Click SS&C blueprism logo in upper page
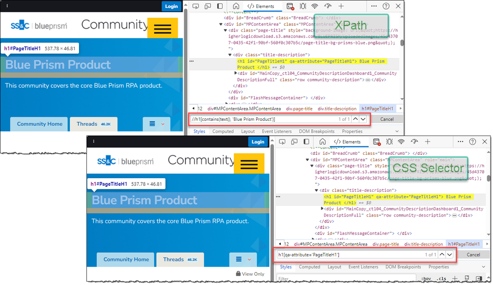493x285 pixels. [38, 26]
